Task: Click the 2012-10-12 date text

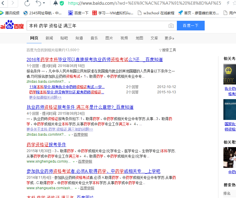Action: pos(167,87)
